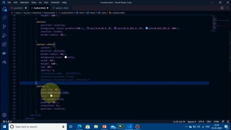
Task: Open the Mail app on taskbar
Action: [113, 127]
